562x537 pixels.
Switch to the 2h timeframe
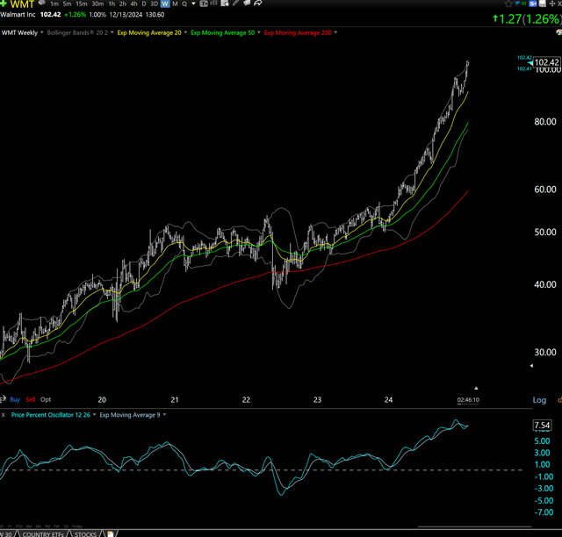coord(123,4)
